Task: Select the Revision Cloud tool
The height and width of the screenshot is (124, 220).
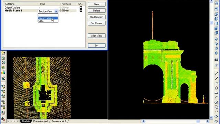Action: coord(216,107)
